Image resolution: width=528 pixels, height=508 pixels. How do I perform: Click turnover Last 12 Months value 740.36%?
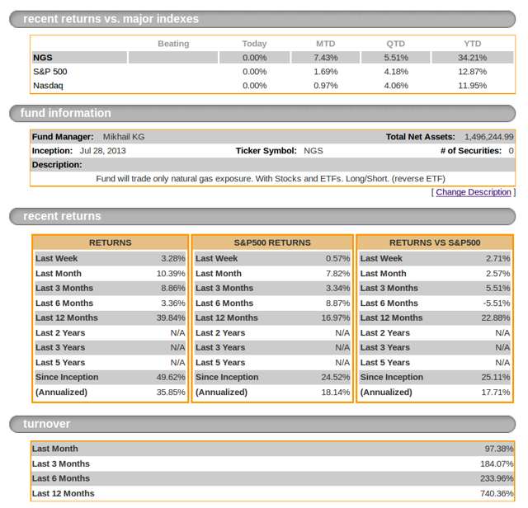[497, 494]
